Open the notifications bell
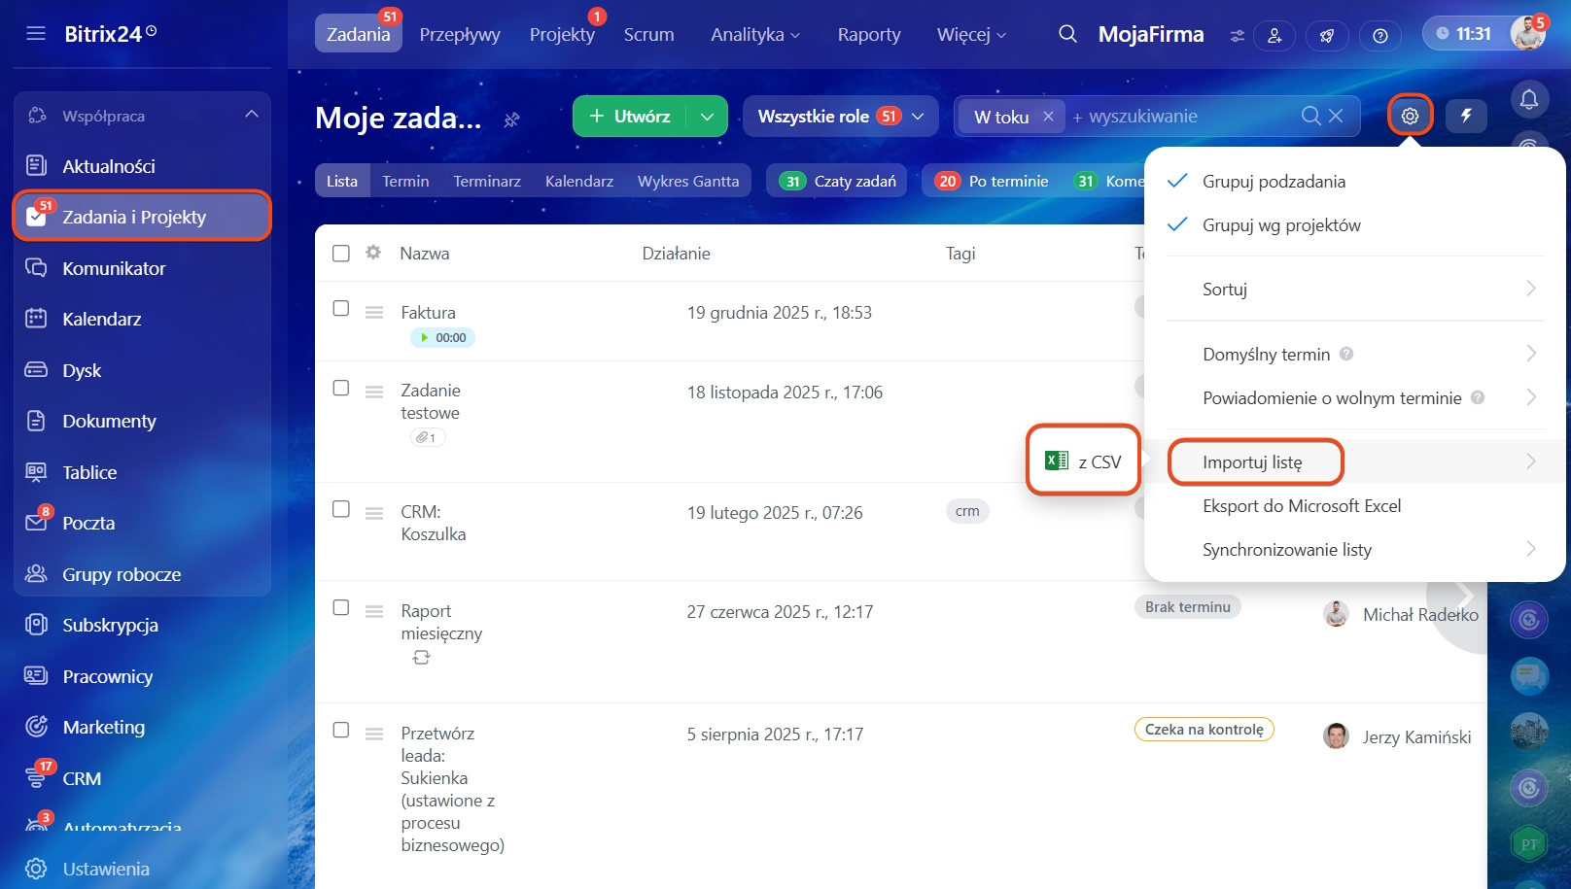 [x=1528, y=99]
